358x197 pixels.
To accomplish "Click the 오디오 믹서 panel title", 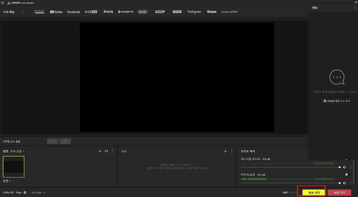I will pos(248,151).
